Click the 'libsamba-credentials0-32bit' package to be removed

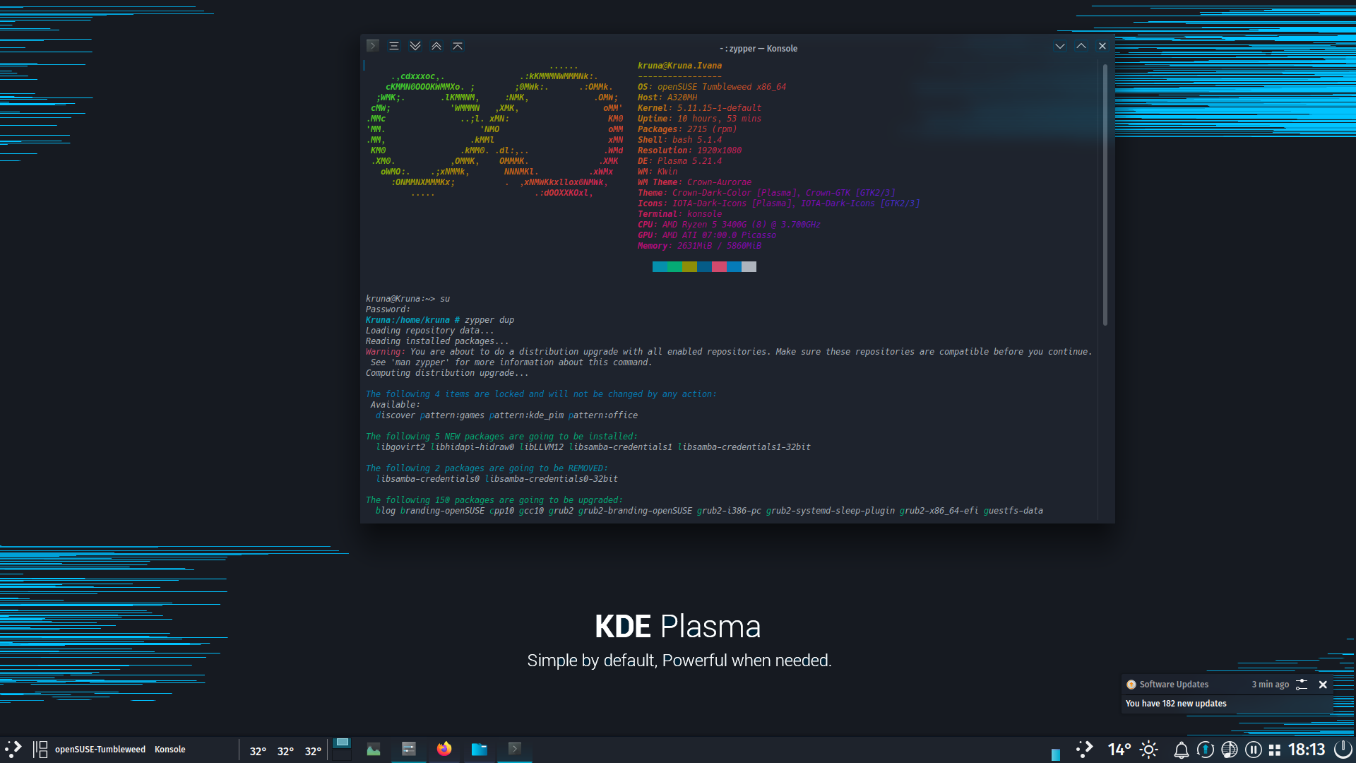(x=551, y=479)
